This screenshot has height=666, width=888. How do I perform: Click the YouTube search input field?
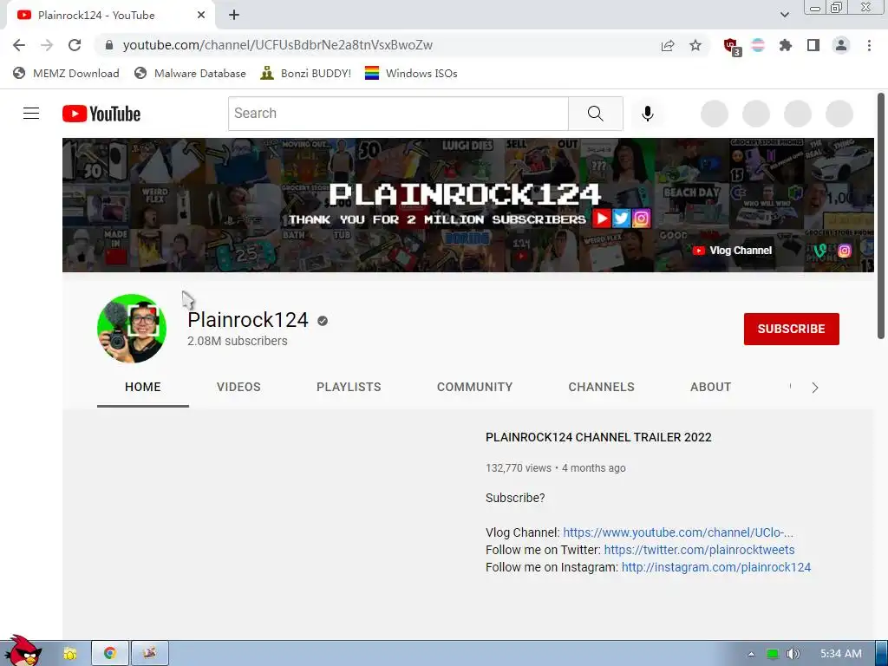pyautogui.click(x=398, y=114)
